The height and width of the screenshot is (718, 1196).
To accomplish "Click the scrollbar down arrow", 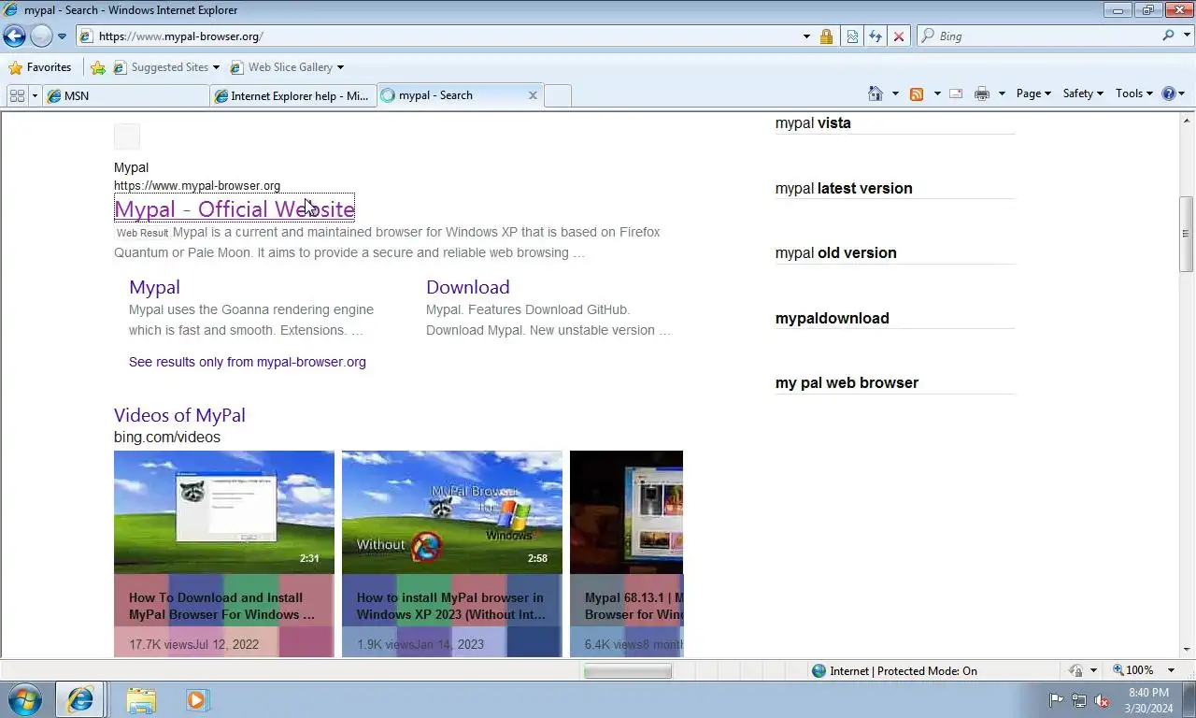I will [x=1186, y=649].
